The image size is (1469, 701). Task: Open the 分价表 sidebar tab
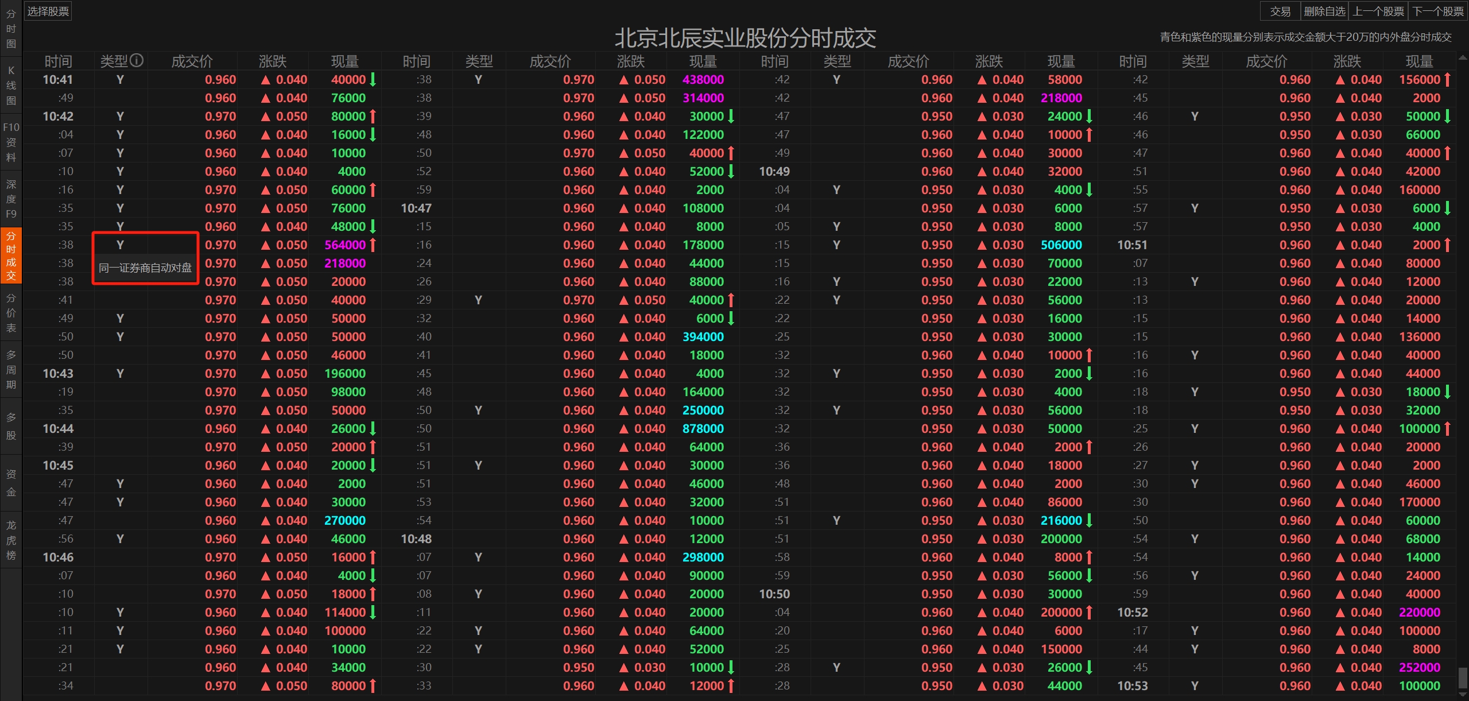11,313
